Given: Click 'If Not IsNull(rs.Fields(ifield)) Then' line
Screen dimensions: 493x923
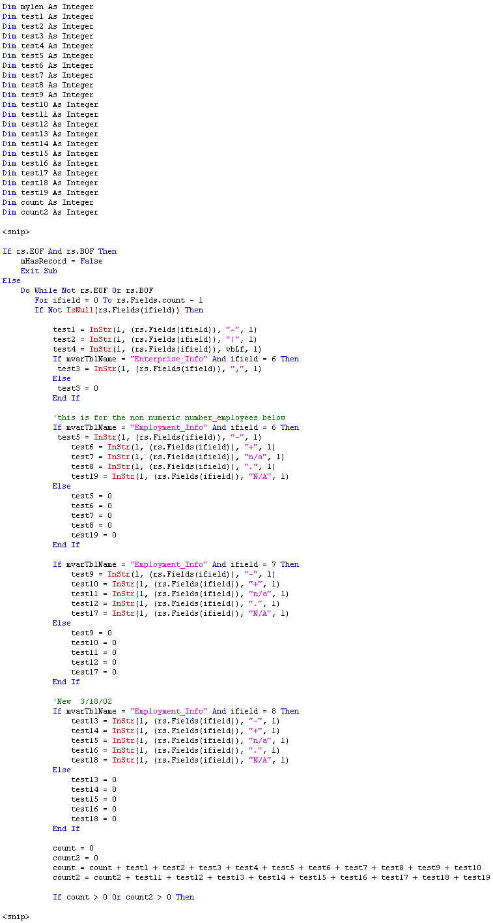Looking at the screenshot, I should (x=119, y=310).
